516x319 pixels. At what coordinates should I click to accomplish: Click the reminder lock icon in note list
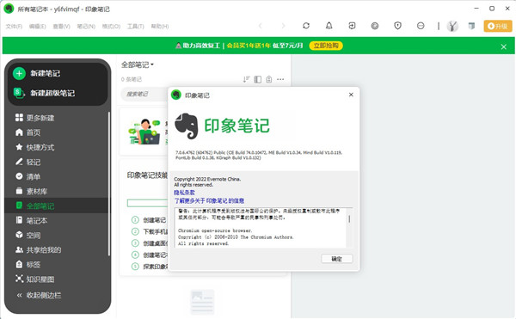(269, 79)
